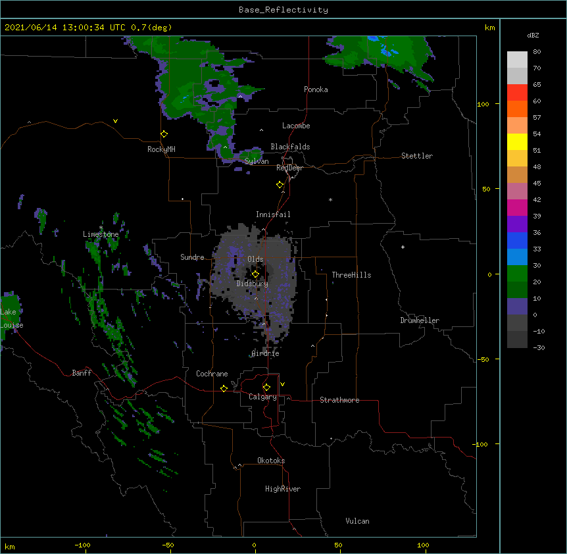Select the purple legend swatch near 39
567x554 pixels.
pyautogui.click(x=517, y=224)
